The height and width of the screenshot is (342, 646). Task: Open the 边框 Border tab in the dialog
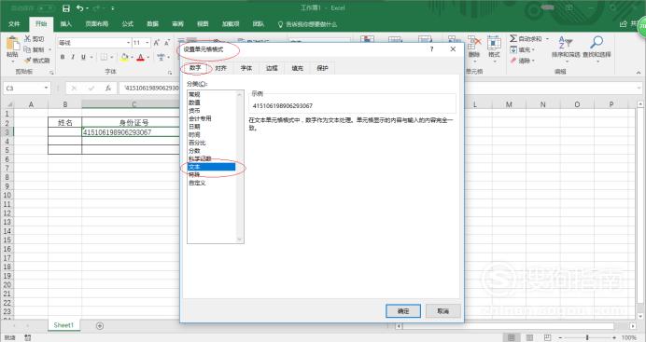tap(272, 68)
